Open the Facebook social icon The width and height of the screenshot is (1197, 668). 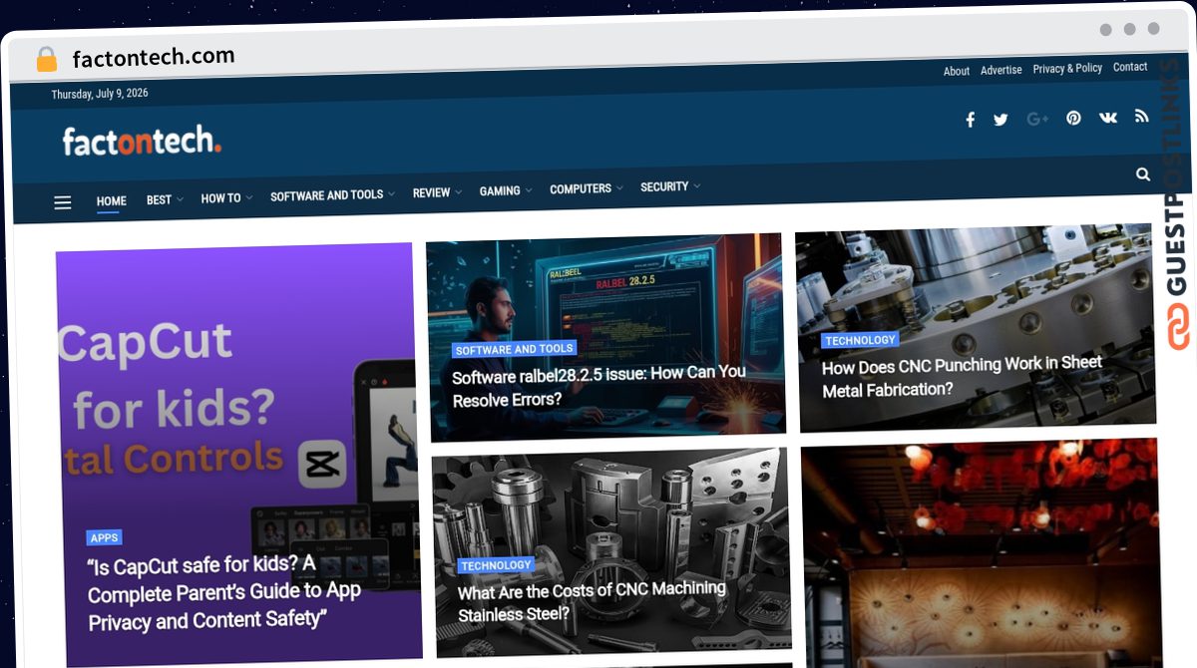point(970,121)
